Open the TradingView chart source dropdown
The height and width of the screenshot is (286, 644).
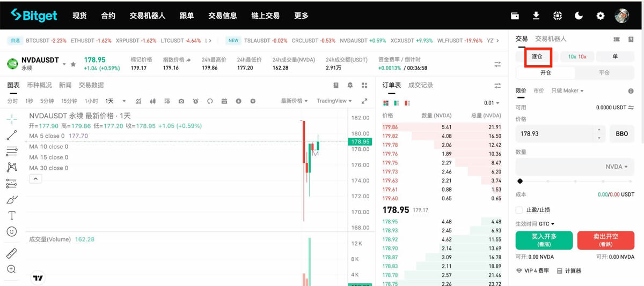click(x=334, y=101)
